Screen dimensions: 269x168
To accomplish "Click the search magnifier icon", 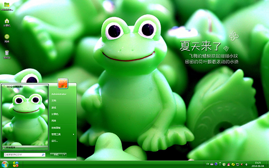I will (43, 155).
